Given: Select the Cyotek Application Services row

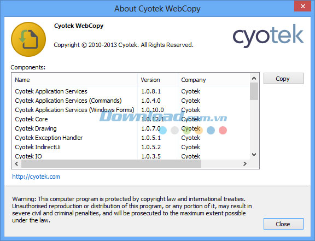Looking at the screenshot, I should click(x=131, y=91).
